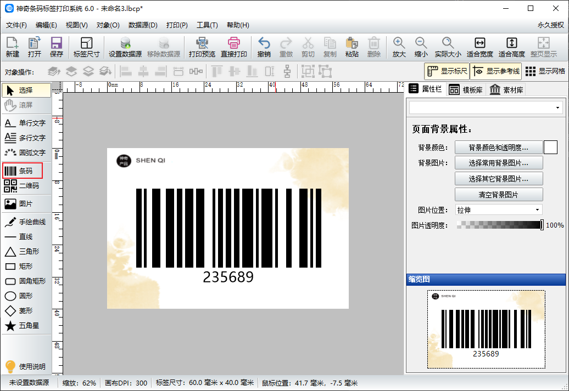Screen dimensions: 569x391
Task: Click the 缩览图 preview thumbnail
Action: 486,329
